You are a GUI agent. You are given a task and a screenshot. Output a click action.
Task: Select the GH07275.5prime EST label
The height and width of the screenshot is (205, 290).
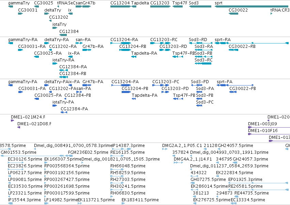(208, 180)
